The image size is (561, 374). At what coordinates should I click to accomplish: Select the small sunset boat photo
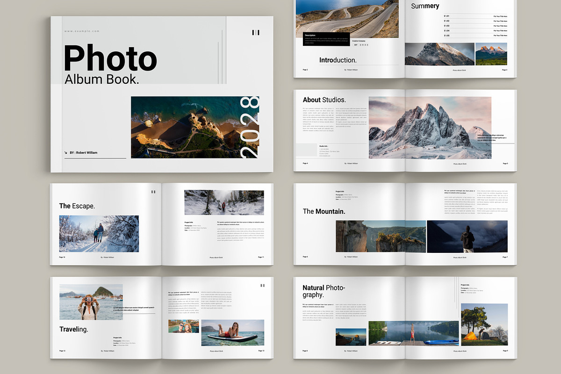[x=351, y=337]
